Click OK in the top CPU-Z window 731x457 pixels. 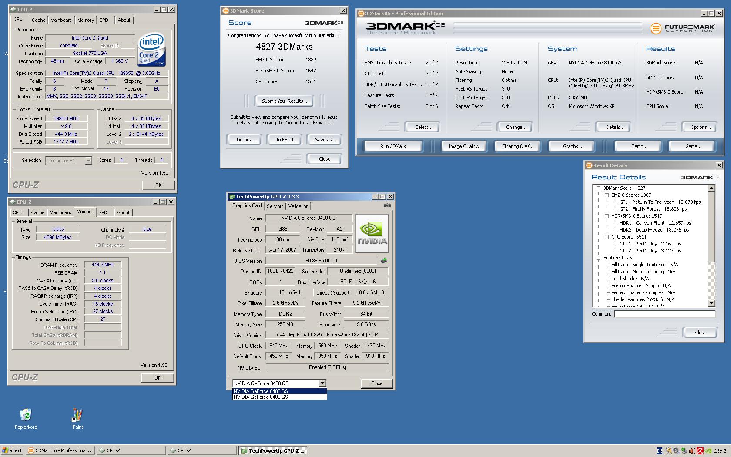[158, 185]
